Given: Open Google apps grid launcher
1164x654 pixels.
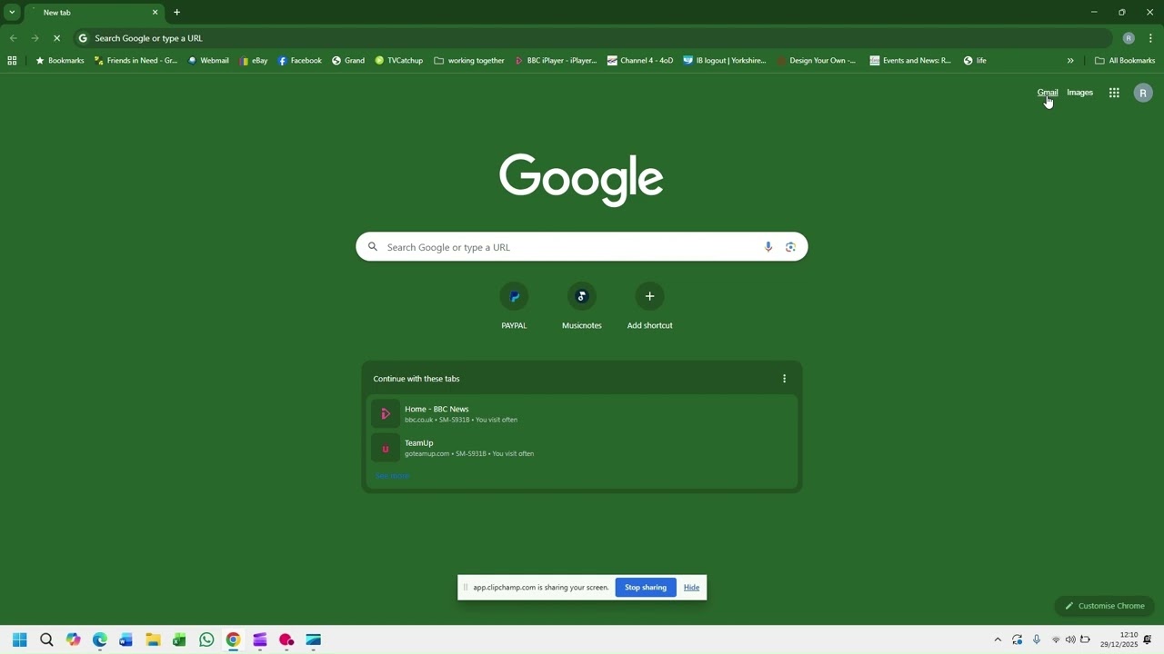Looking at the screenshot, I should [1114, 93].
